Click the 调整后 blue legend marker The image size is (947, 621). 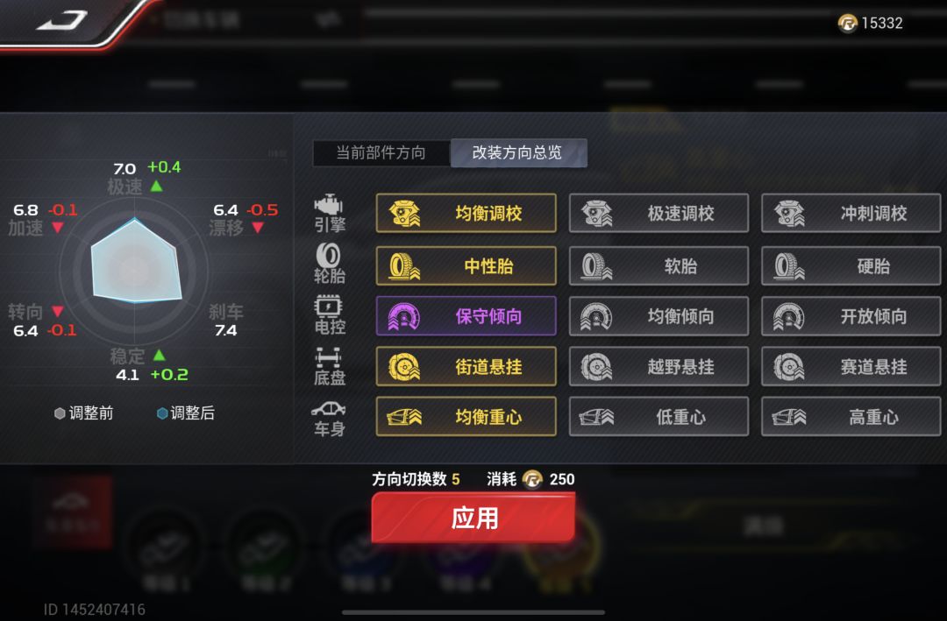click(162, 413)
